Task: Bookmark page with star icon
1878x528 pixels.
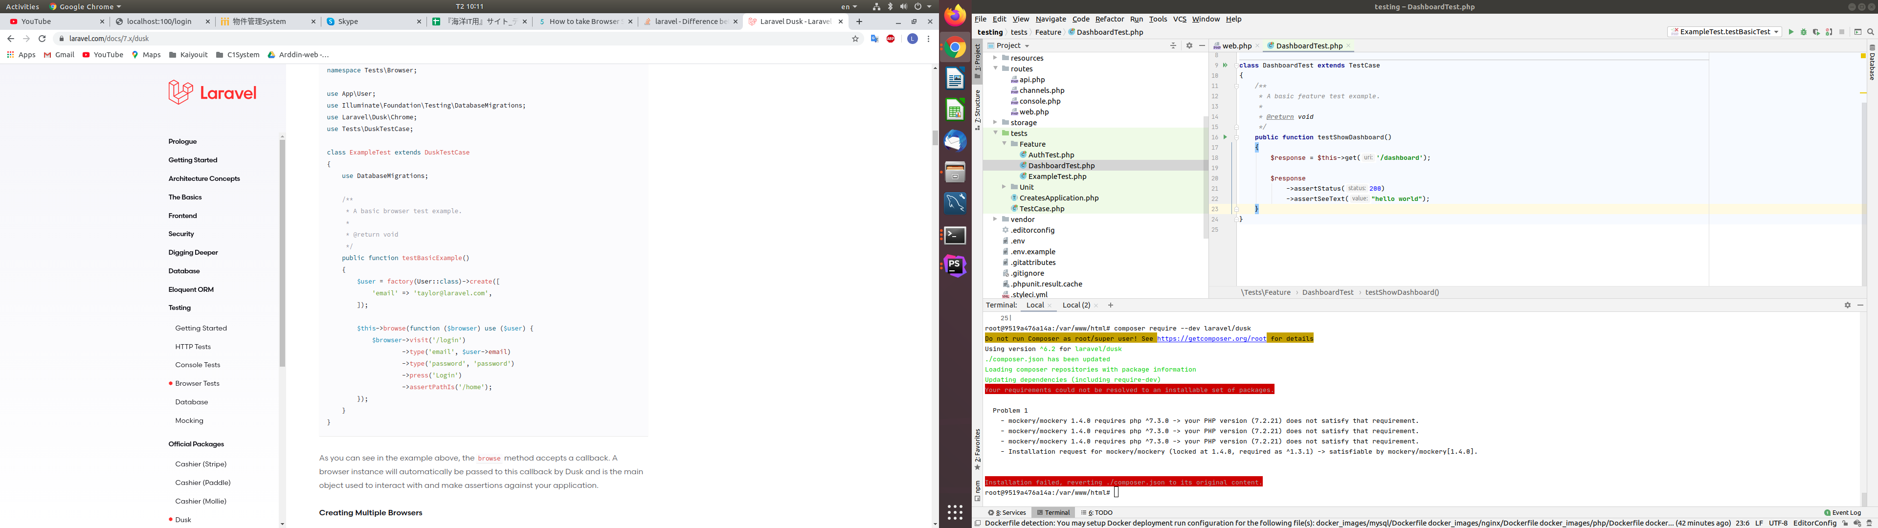Action: tap(855, 39)
